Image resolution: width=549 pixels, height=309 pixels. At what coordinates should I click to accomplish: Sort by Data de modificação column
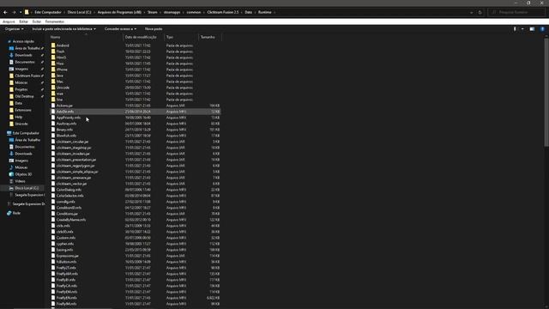coord(141,37)
